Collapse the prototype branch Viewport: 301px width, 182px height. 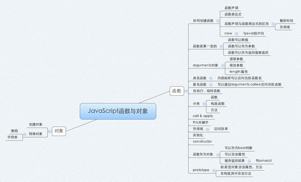coord(214,170)
